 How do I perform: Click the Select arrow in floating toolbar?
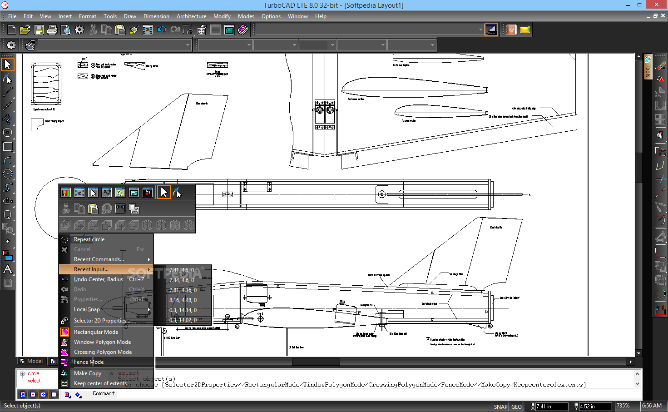(163, 193)
